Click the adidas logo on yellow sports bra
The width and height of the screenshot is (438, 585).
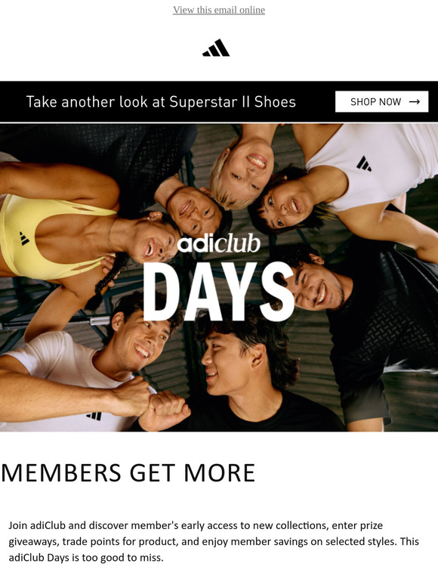click(x=24, y=238)
